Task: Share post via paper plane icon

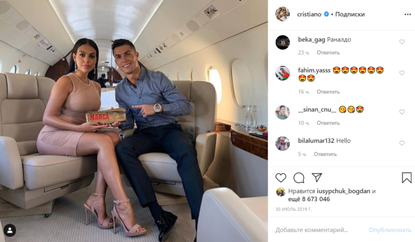Action: point(317,177)
